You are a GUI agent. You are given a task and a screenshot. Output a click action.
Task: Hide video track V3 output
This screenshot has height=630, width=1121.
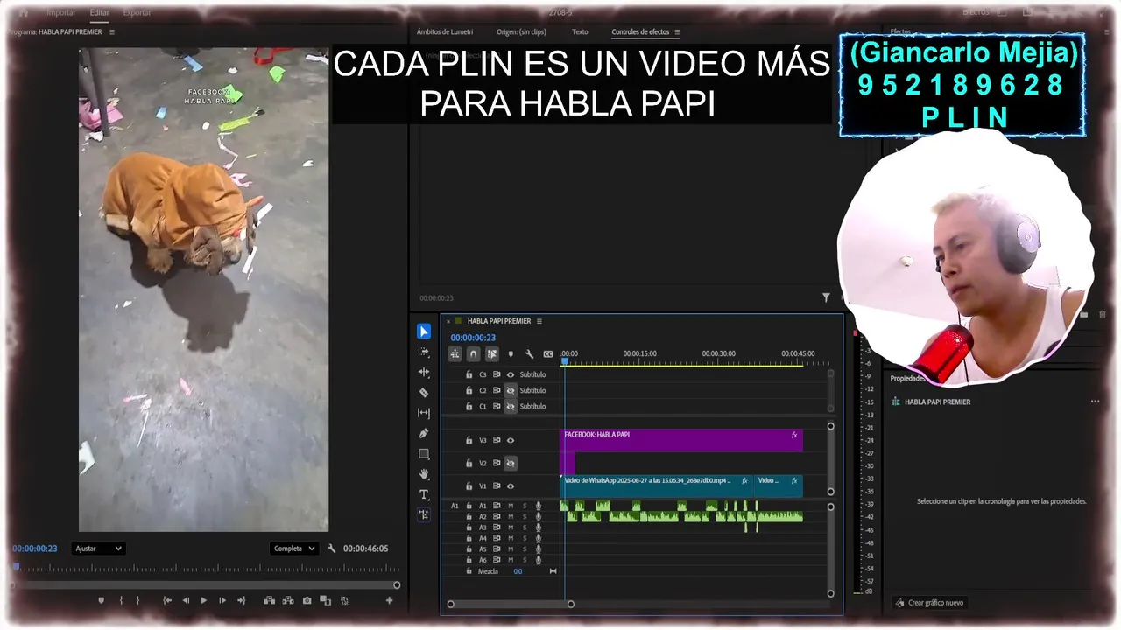[x=511, y=440]
